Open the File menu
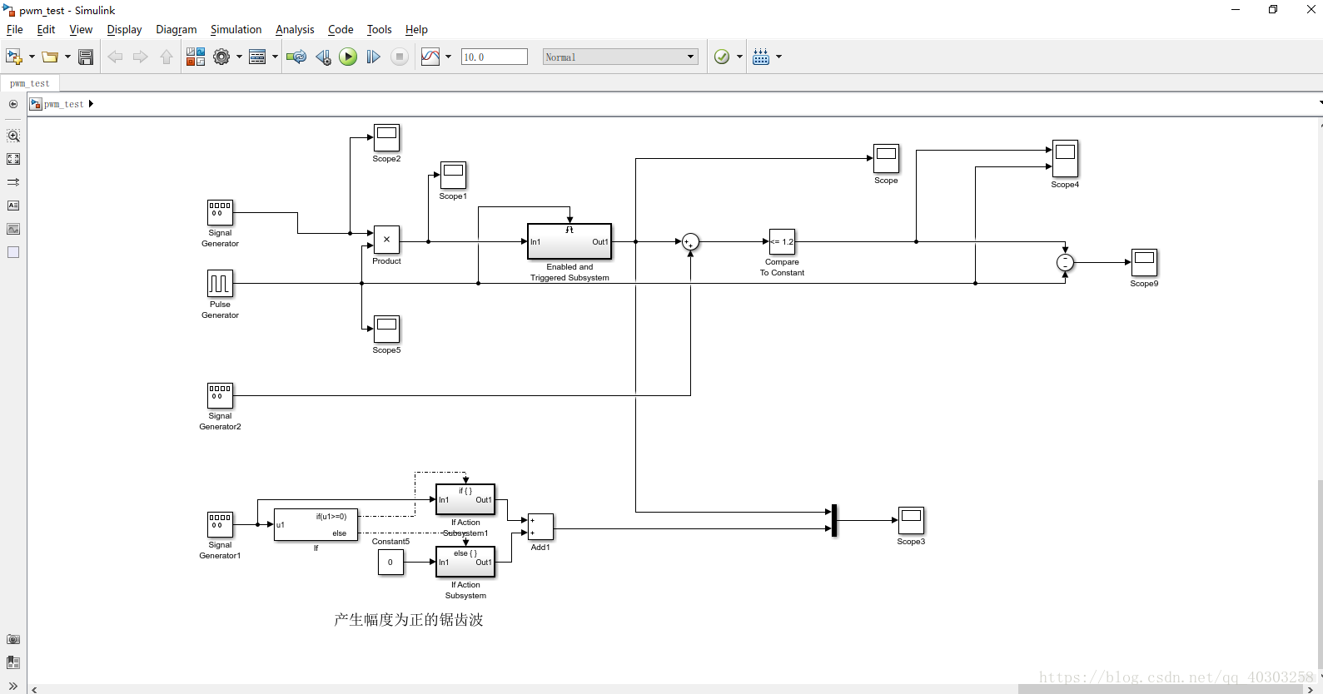Viewport: 1323px width, 694px height. pos(15,29)
